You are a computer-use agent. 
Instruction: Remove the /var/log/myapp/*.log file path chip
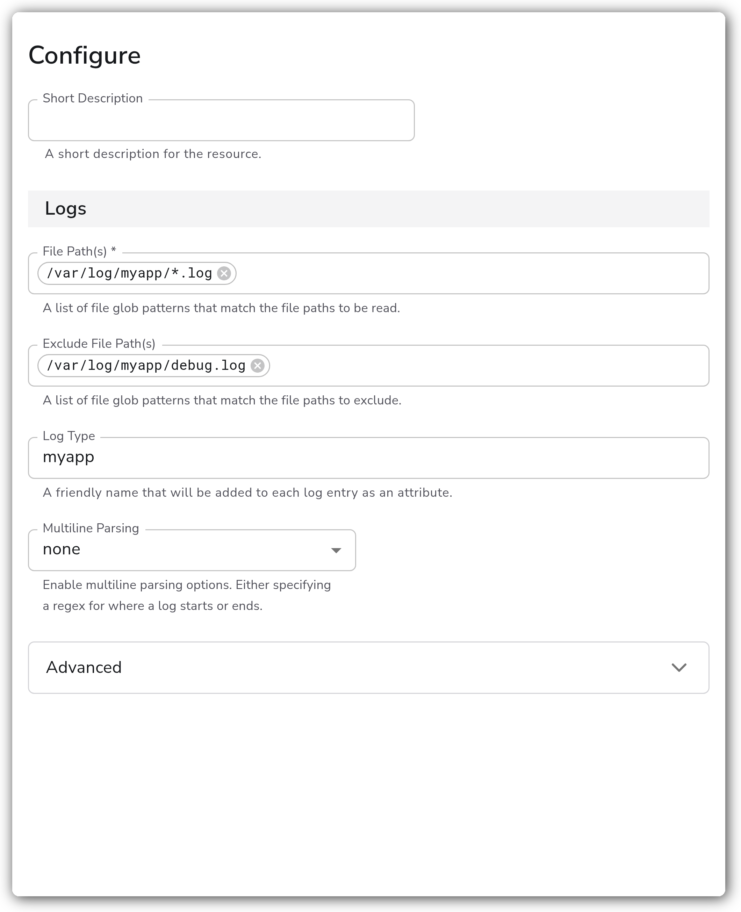pyautogui.click(x=224, y=273)
